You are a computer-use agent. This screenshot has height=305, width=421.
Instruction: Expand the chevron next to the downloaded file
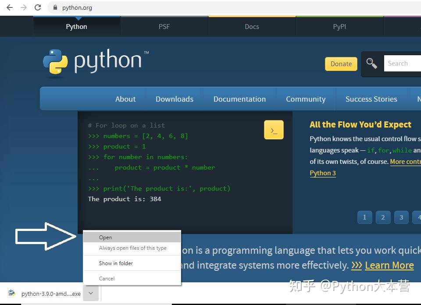coord(90,293)
